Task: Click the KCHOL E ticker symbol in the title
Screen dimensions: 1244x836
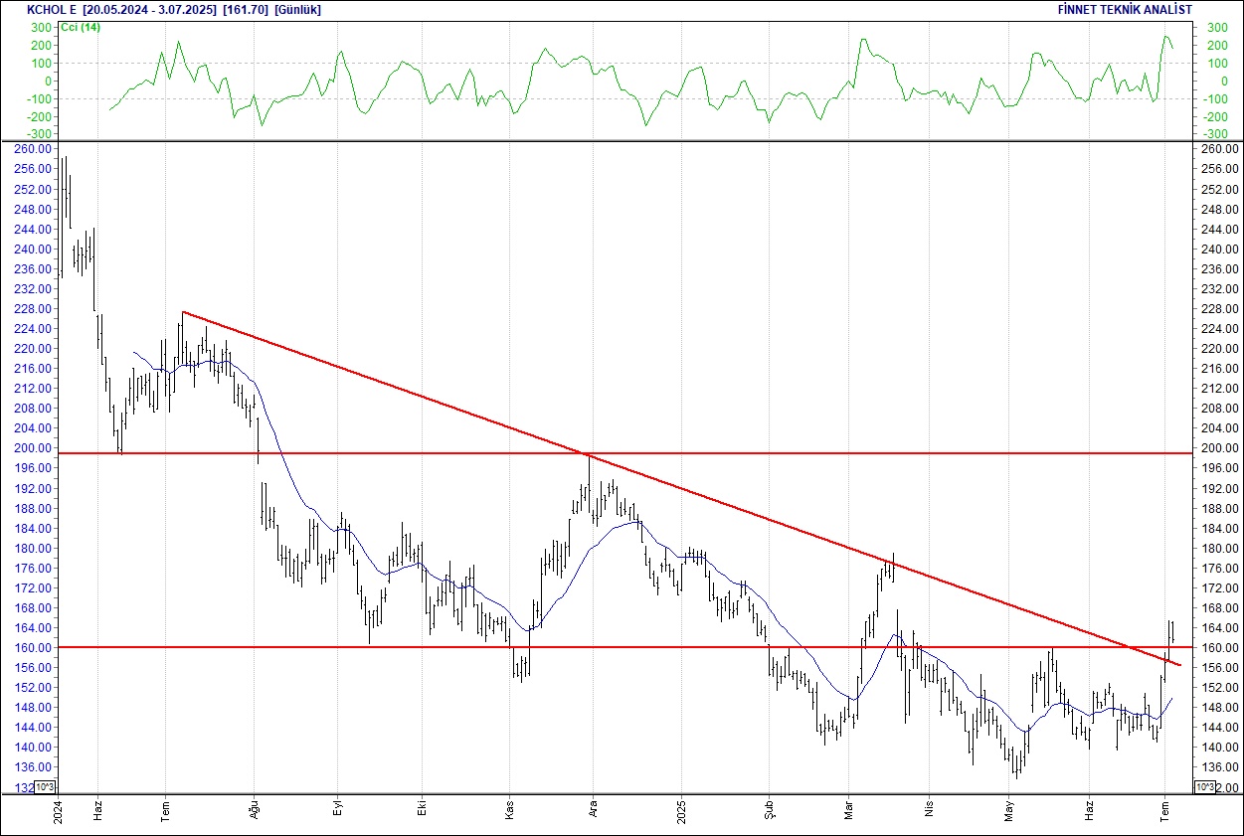Action: click(x=52, y=10)
